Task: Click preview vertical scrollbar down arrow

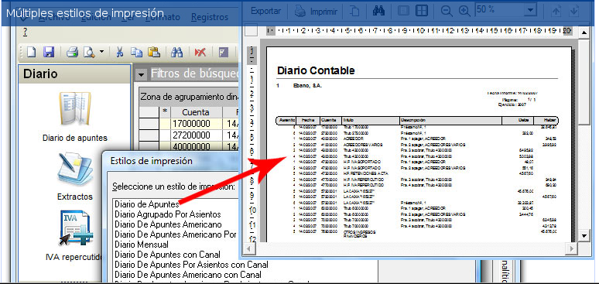Action: [584, 235]
